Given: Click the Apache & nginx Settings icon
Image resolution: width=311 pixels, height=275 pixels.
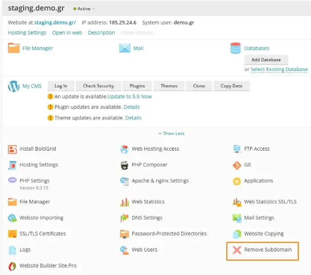Looking at the screenshot, I should (x=124, y=181).
